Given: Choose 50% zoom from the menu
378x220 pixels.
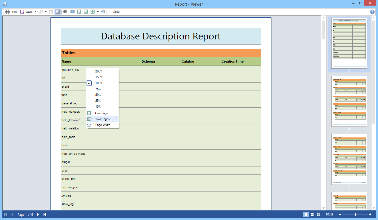Looking at the screenshot, I should coord(102,95).
